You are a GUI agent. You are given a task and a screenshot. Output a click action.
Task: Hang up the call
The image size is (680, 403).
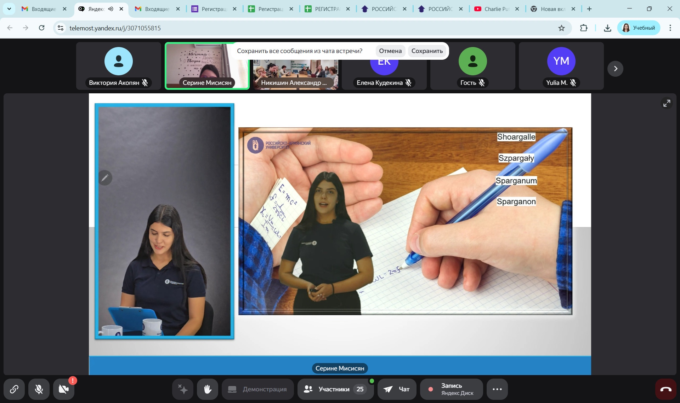665,389
